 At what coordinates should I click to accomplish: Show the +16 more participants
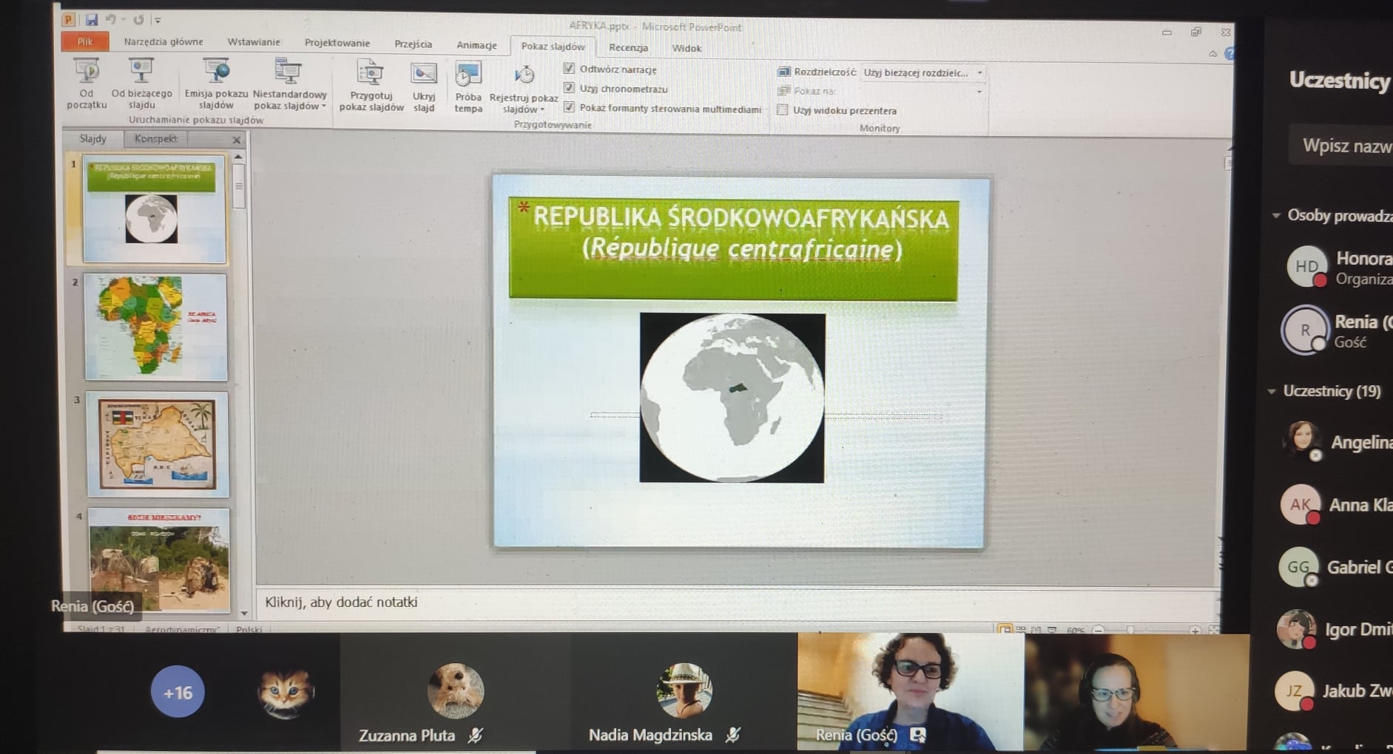178,693
